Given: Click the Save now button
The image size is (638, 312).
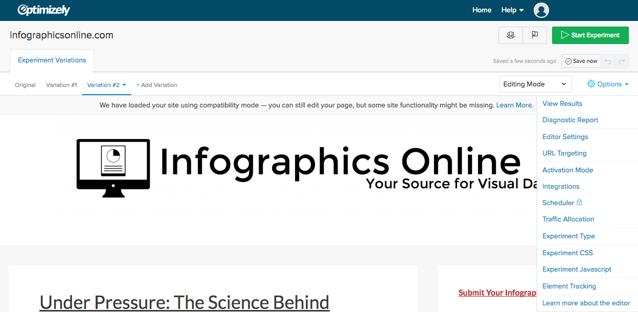Looking at the screenshot, I should coord(581,61).
